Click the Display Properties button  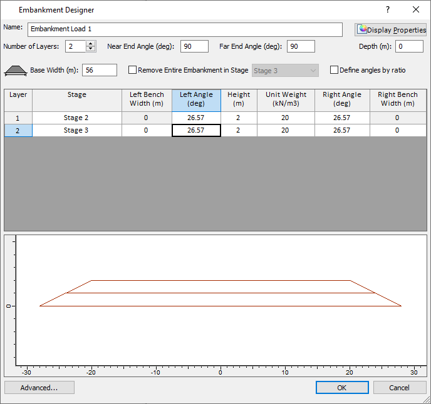(391, 30)
